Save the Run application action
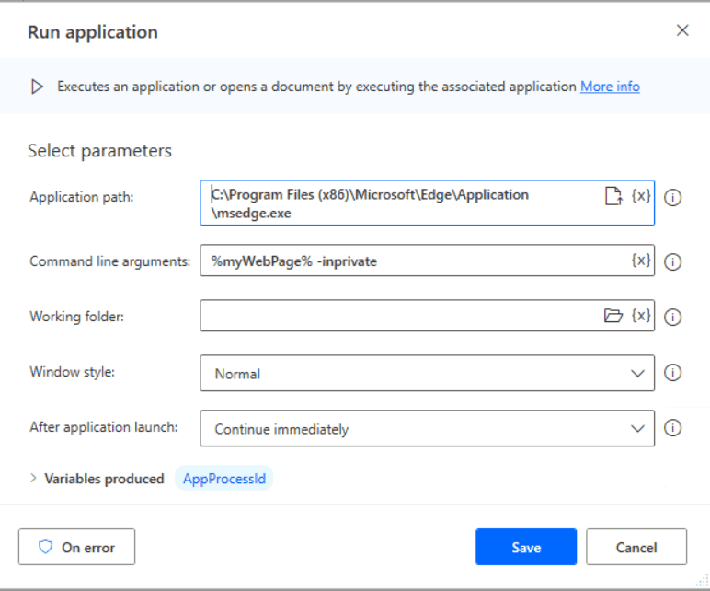Image resolution: width=710 pixels, height=591 pixels. (526, 547)
